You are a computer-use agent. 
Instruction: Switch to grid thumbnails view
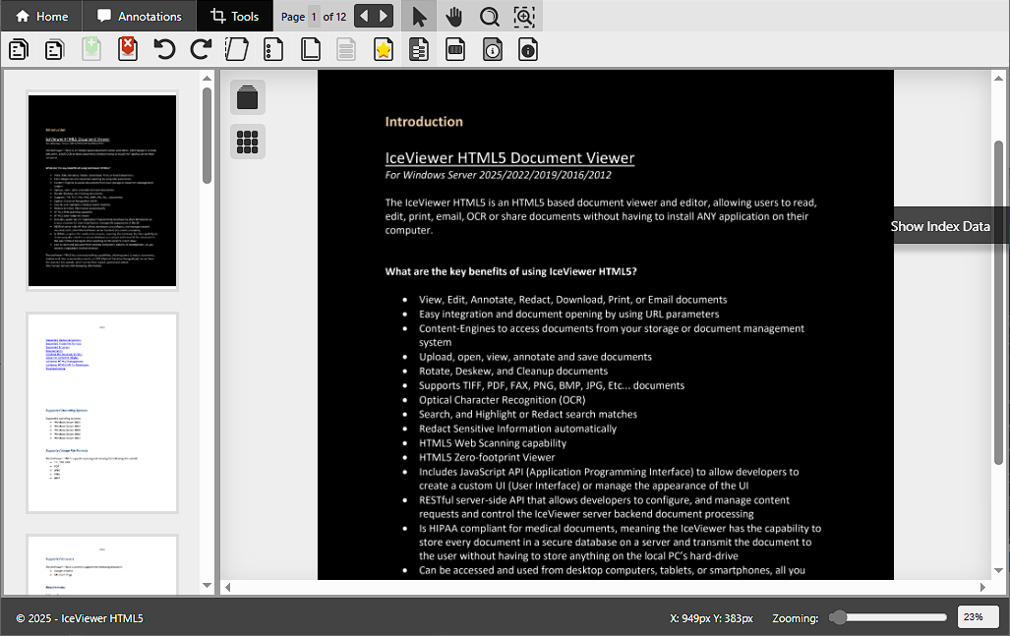(248, 141)
